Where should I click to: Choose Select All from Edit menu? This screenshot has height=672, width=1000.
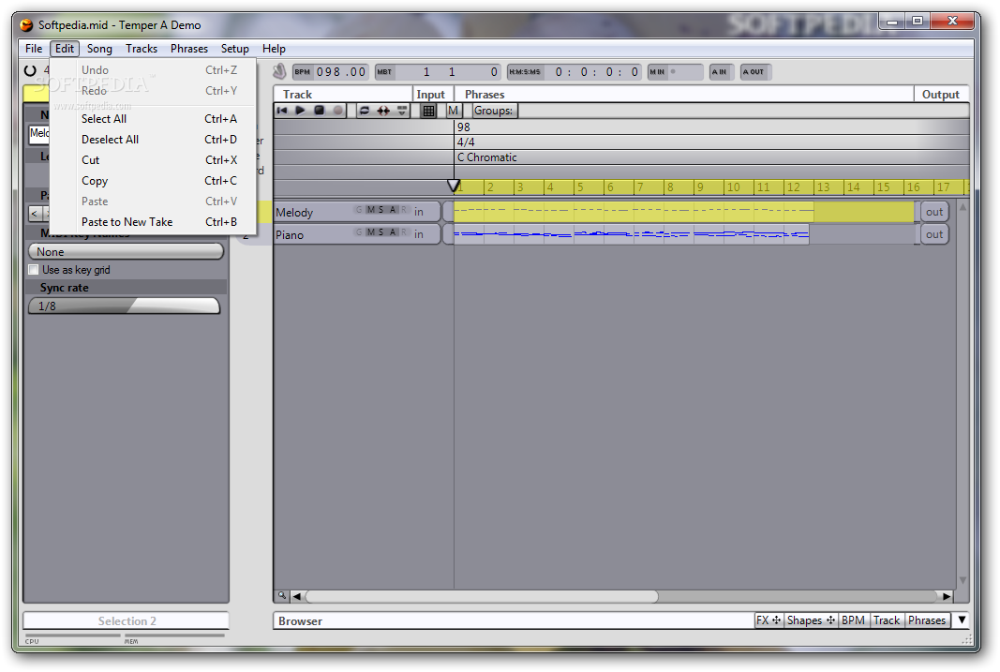[153, 119]
